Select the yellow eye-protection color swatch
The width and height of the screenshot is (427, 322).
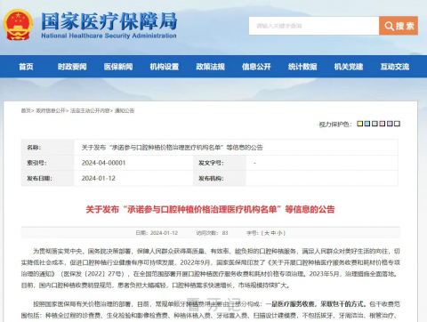[x=360, y=124]
